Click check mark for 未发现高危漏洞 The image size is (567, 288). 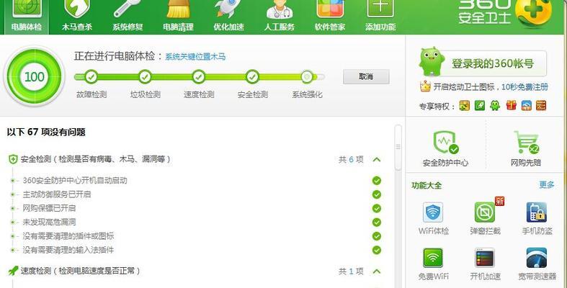pyautogui.click(x=377, y=222)
